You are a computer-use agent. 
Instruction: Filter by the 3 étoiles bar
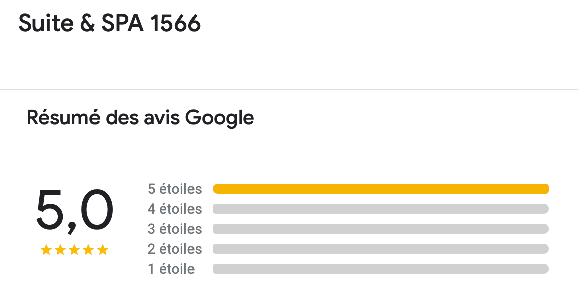point(381,229)
